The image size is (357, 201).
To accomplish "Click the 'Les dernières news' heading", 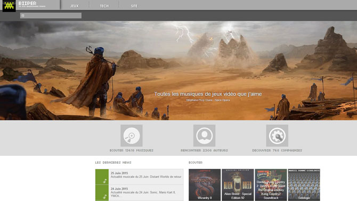I will tap(113, 163).
